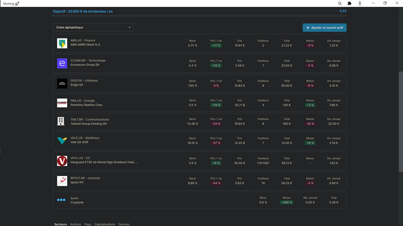403x226 pixels.
Task: Click the Pembina Pipeline logo thumbnail
Action: pyautogui.click(x=62, y=103)
